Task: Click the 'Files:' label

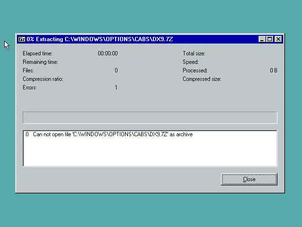Action: pos(28,70)
